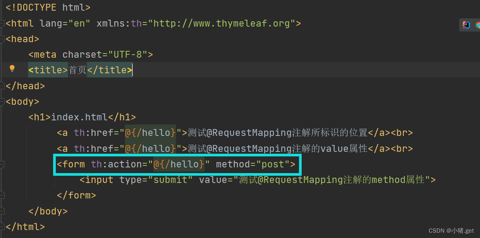
Task: Click the <!DOCTYPE html> declaration
Action: (48, 8)
